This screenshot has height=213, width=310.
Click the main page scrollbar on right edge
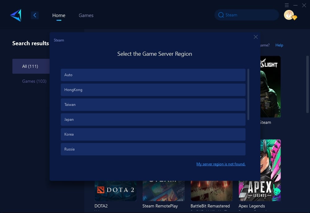click(308, 84)
